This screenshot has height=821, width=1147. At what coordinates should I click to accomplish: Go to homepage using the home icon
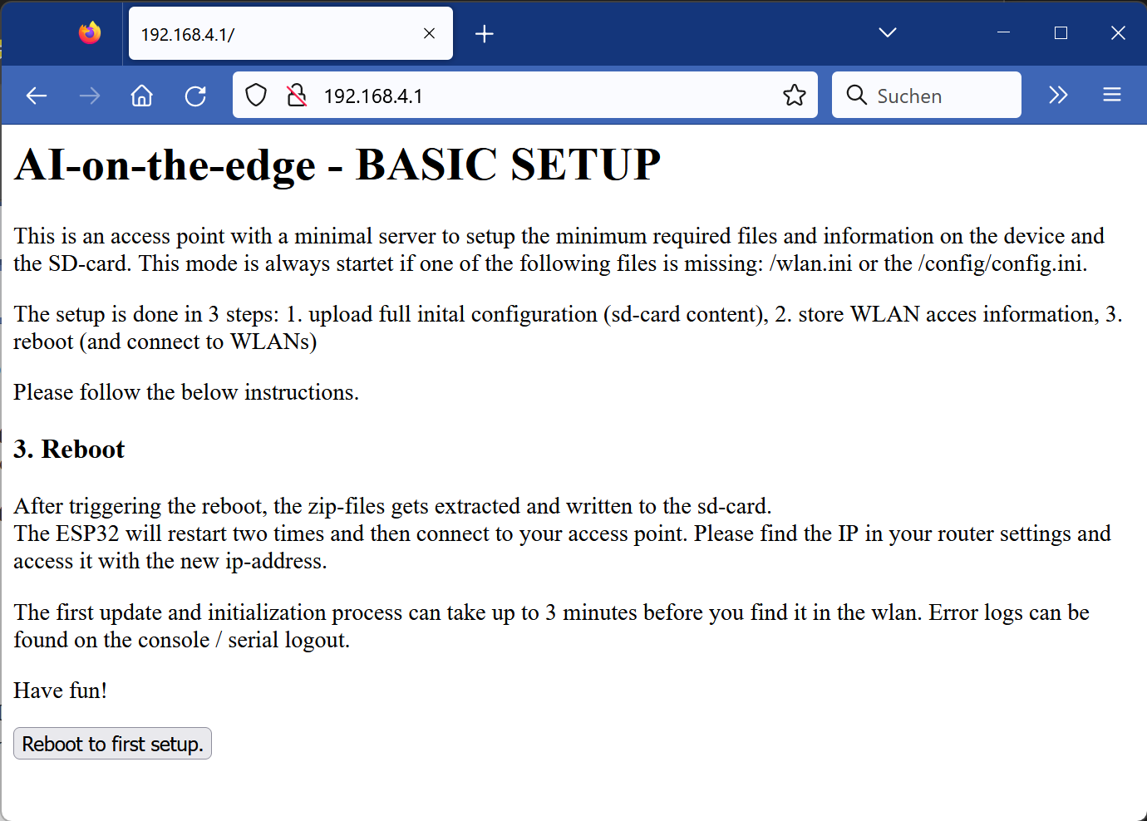pos(141,95)
